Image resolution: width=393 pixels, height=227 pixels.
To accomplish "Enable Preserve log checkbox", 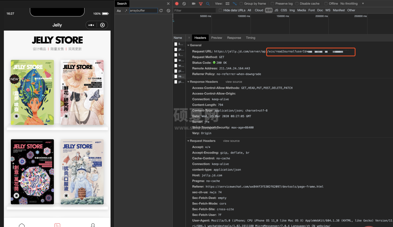I will click(272, 4).
